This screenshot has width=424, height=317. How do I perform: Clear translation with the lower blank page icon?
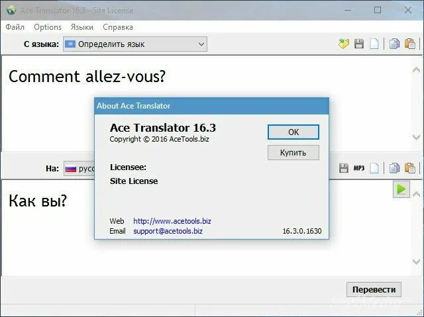click(374, 168)
